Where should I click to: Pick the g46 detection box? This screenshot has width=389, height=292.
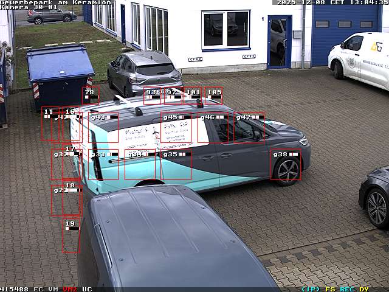click(213, 128)
